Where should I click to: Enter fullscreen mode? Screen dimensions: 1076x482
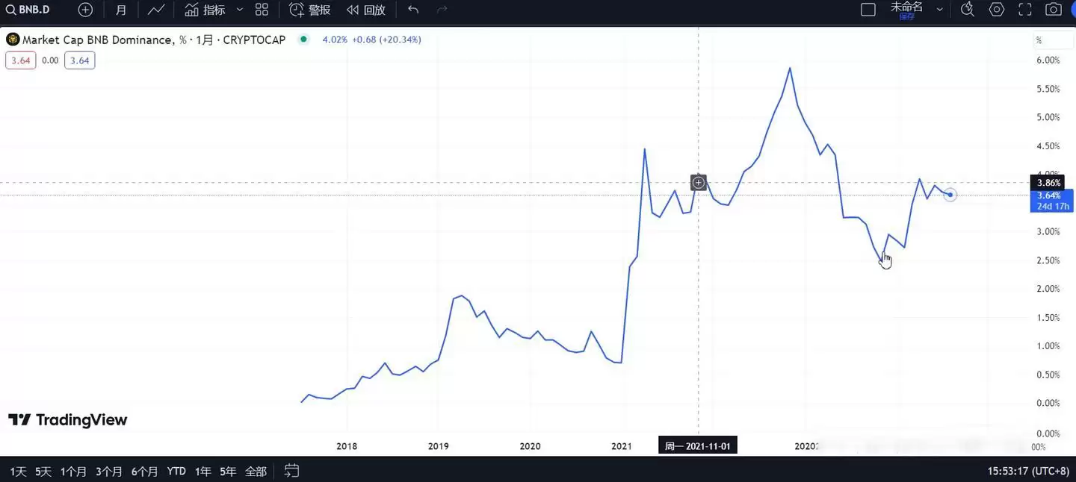pyautogui.click(x=1025, y=10)
